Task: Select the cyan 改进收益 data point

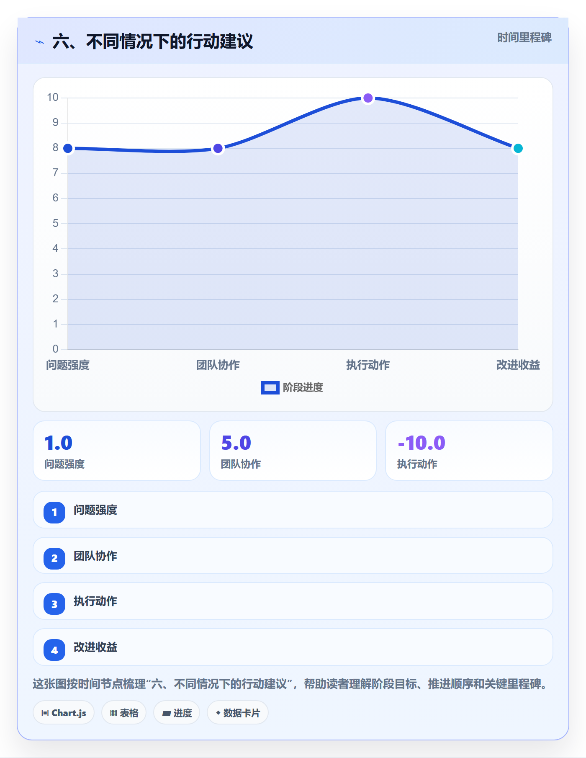Action: [518, 148]
